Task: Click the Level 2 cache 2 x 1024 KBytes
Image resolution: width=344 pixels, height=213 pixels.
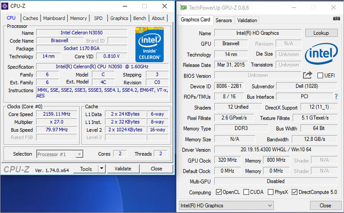Action: [125, 130]
